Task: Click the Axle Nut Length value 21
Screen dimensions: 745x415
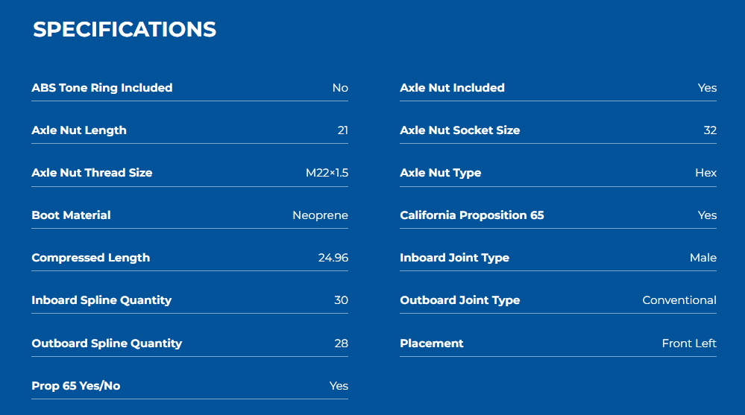Action: (342, 130)
